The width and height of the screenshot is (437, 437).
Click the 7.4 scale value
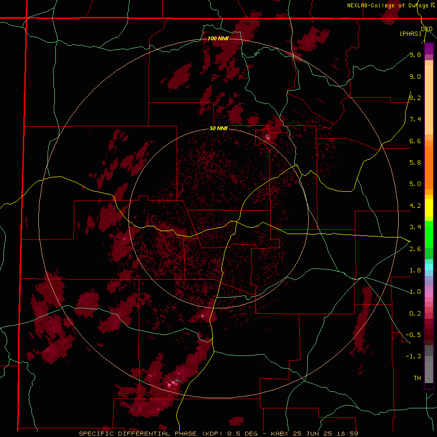tap(415, 119)
